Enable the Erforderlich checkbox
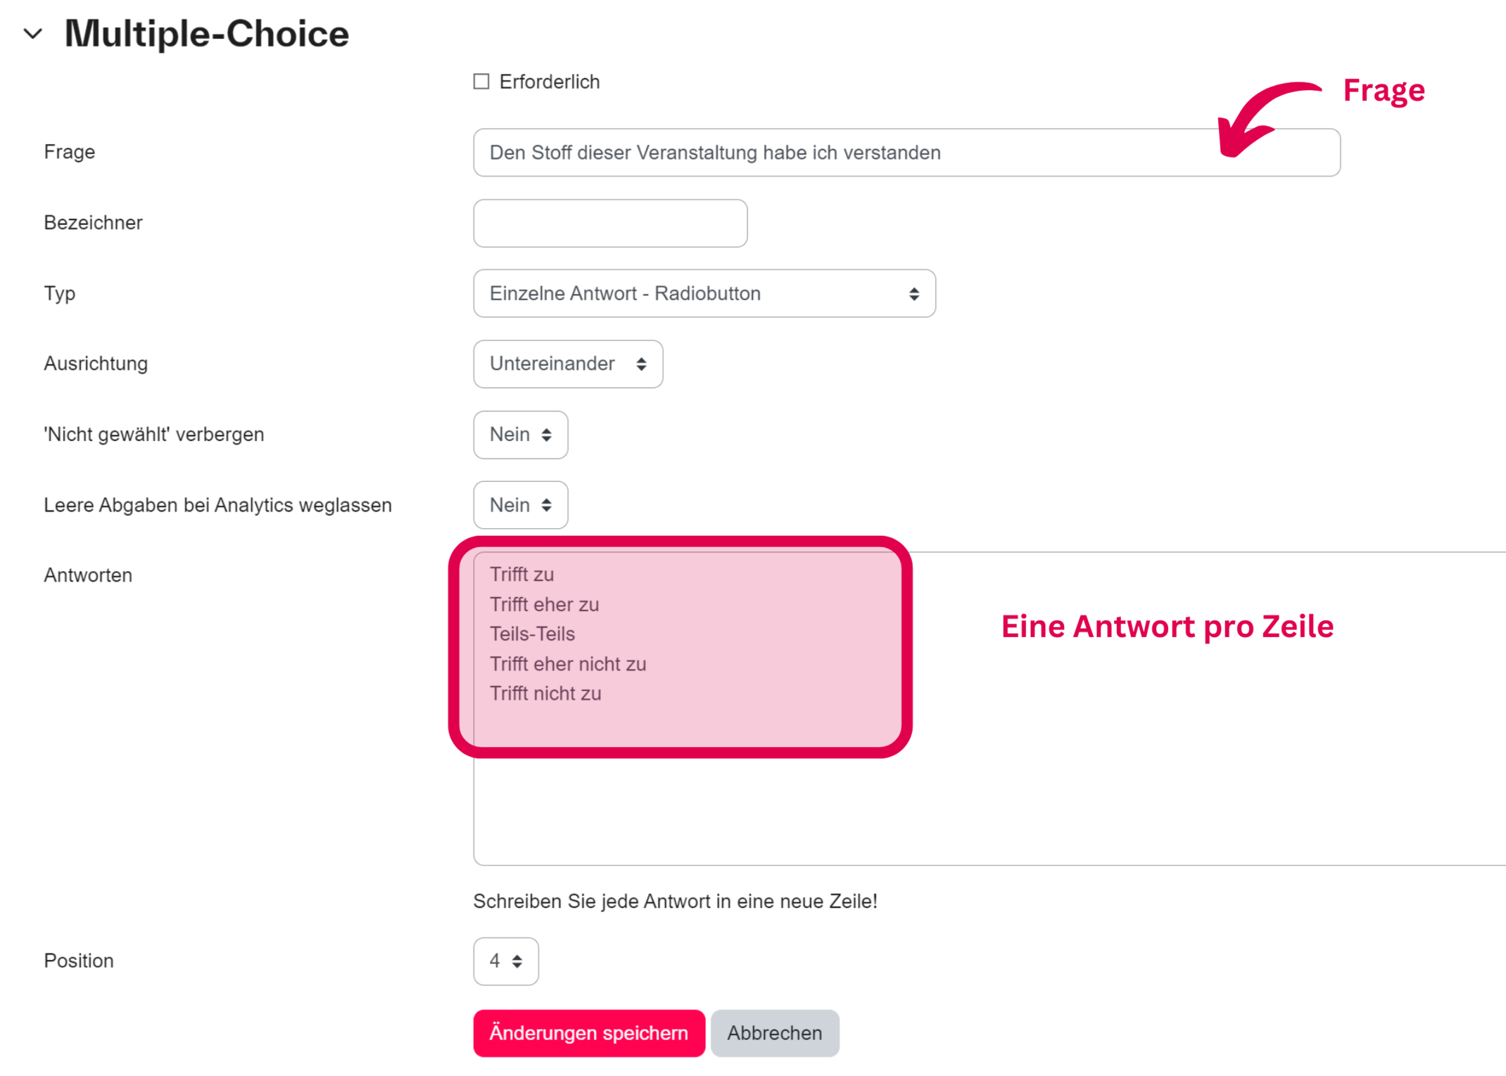1506x1076 pixels. tap(481, 82)
